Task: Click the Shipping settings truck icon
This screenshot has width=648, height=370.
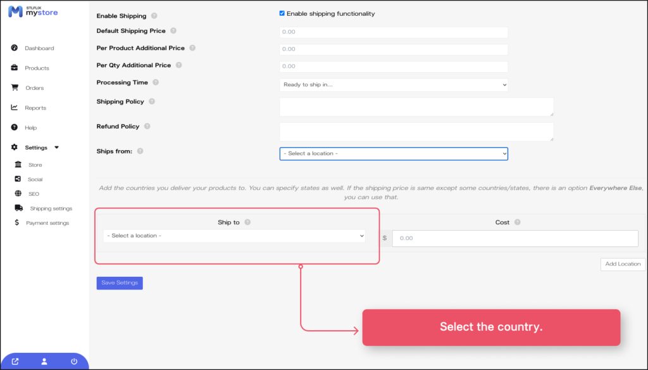Action: coord(19,208)
